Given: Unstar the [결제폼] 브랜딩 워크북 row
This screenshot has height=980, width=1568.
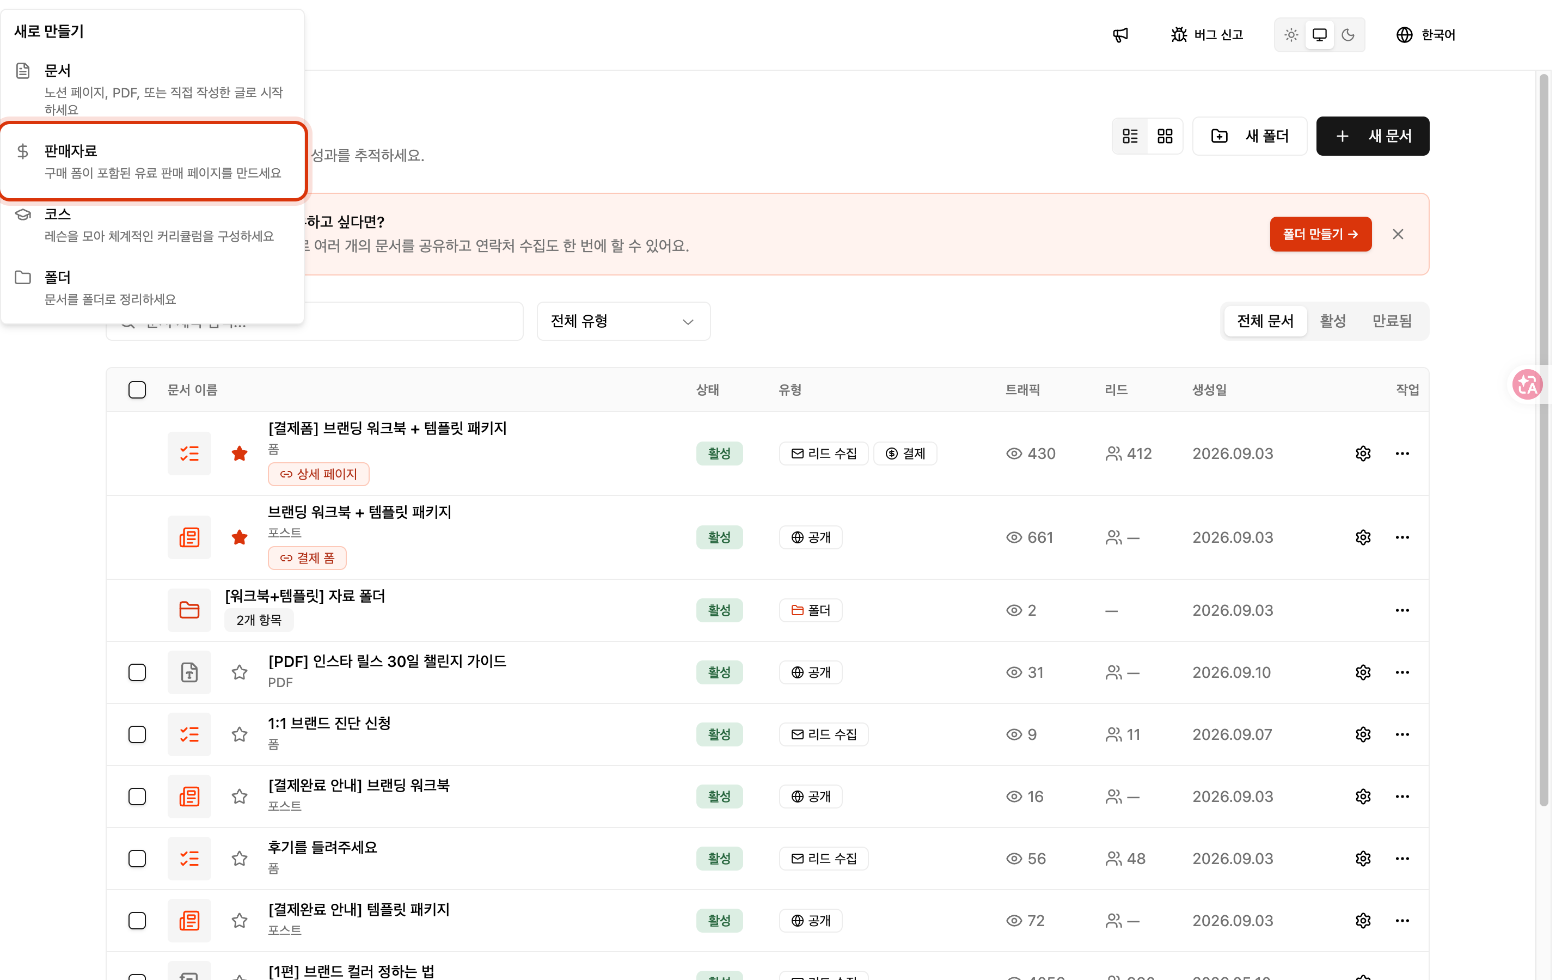Looking at the screenshot, I should (x=240, y=453).
